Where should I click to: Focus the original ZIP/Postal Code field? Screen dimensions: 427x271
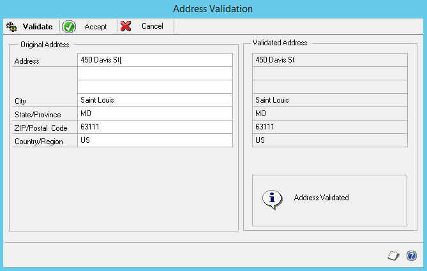point(154,127)
